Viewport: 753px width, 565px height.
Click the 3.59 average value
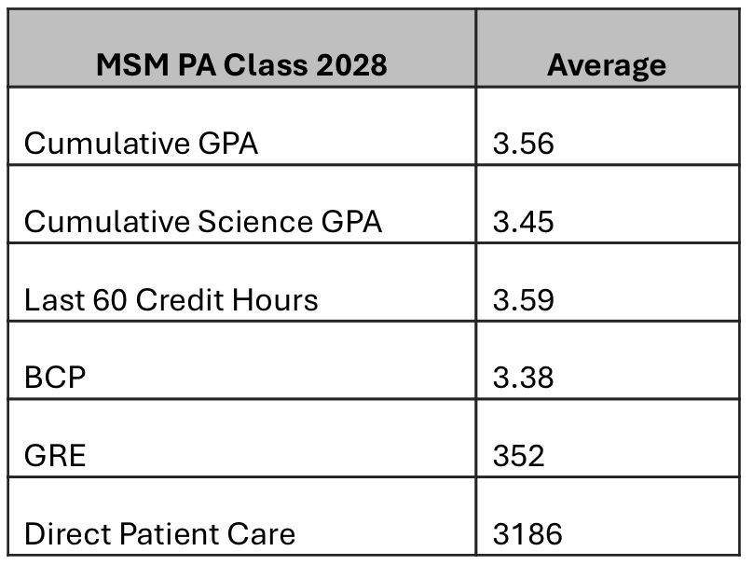[523, 300]
